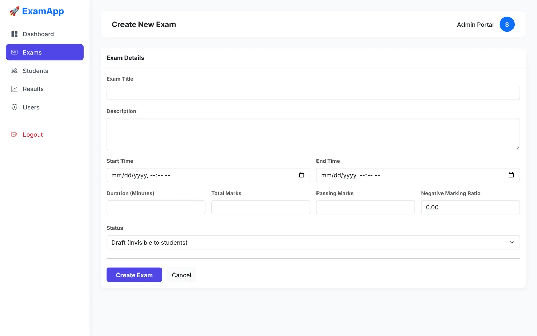Click the ExamApp rocket logo icon
This screenshot has width=537, height=336.
(14, 11)
